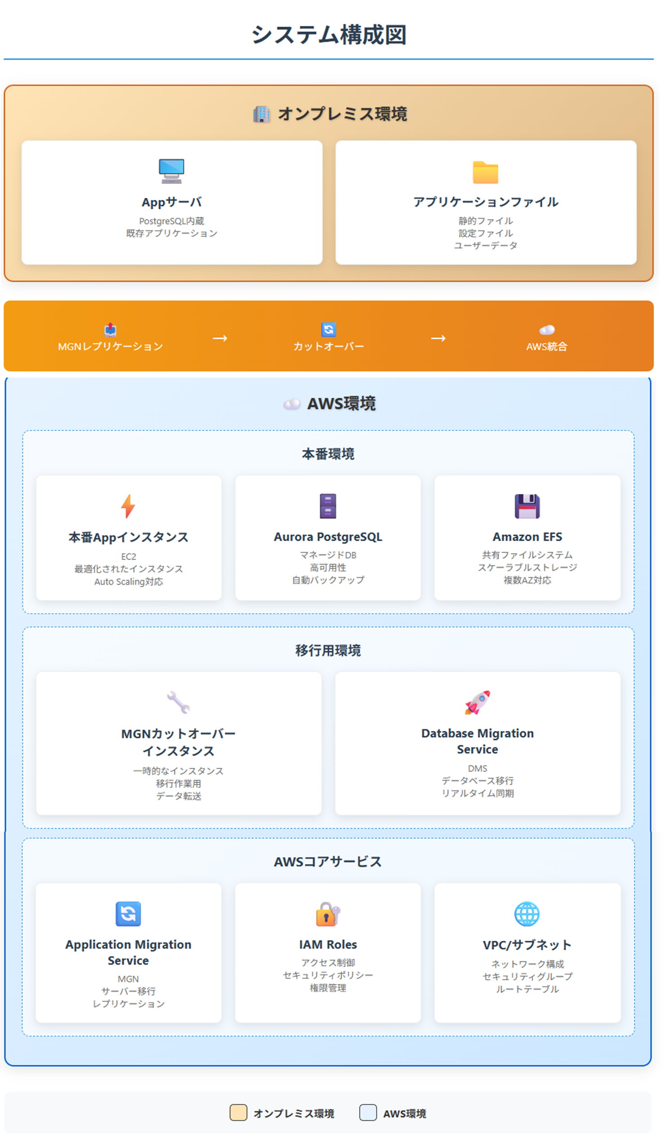
Task: Click the cloud icon above AWS統合
Action: [x=548, y=330]
